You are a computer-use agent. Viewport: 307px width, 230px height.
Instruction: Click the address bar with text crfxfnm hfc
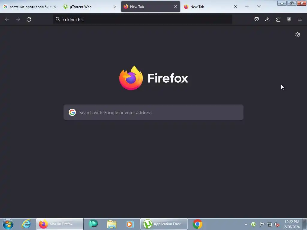coord(143,19)
